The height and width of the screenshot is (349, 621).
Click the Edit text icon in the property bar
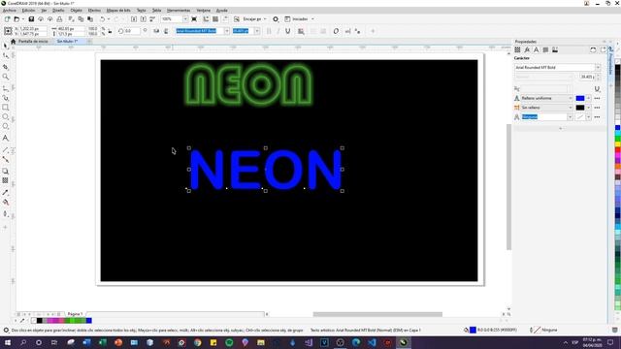[347, 31]
